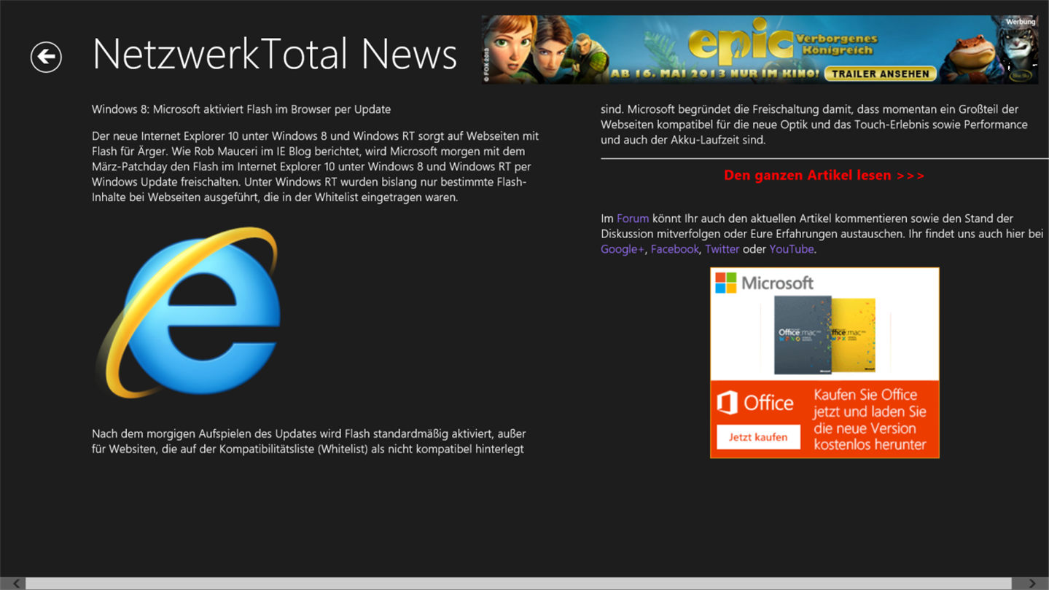Click the 'Werbung' label on the banner ad
This screenshot has height=590, width=1049.
[x=1021, y=22]
